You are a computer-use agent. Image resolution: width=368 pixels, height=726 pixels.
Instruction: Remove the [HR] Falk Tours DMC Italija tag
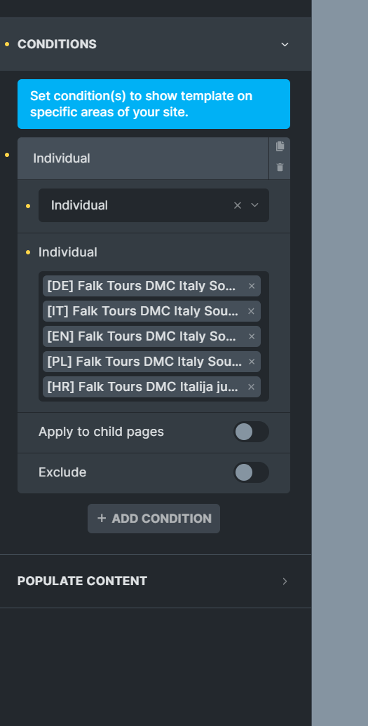click(x=252, y=387)
